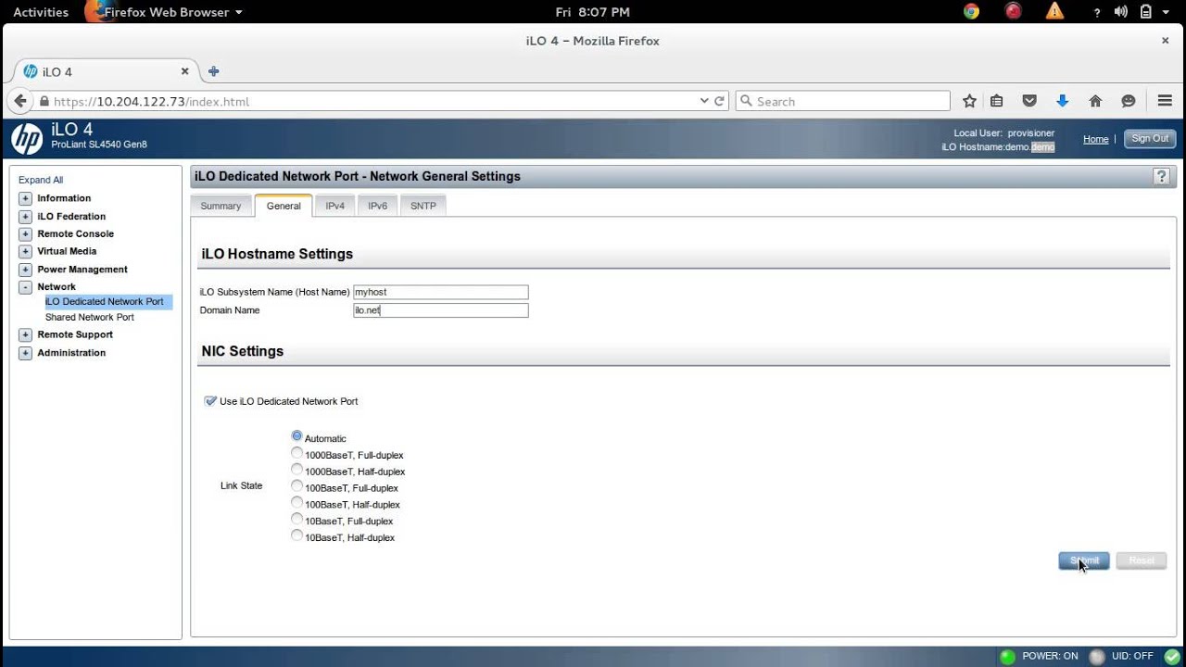Click the Firefox back arrow button
The height and width of the screenshot is (667, 1186).
pos(20,101)
